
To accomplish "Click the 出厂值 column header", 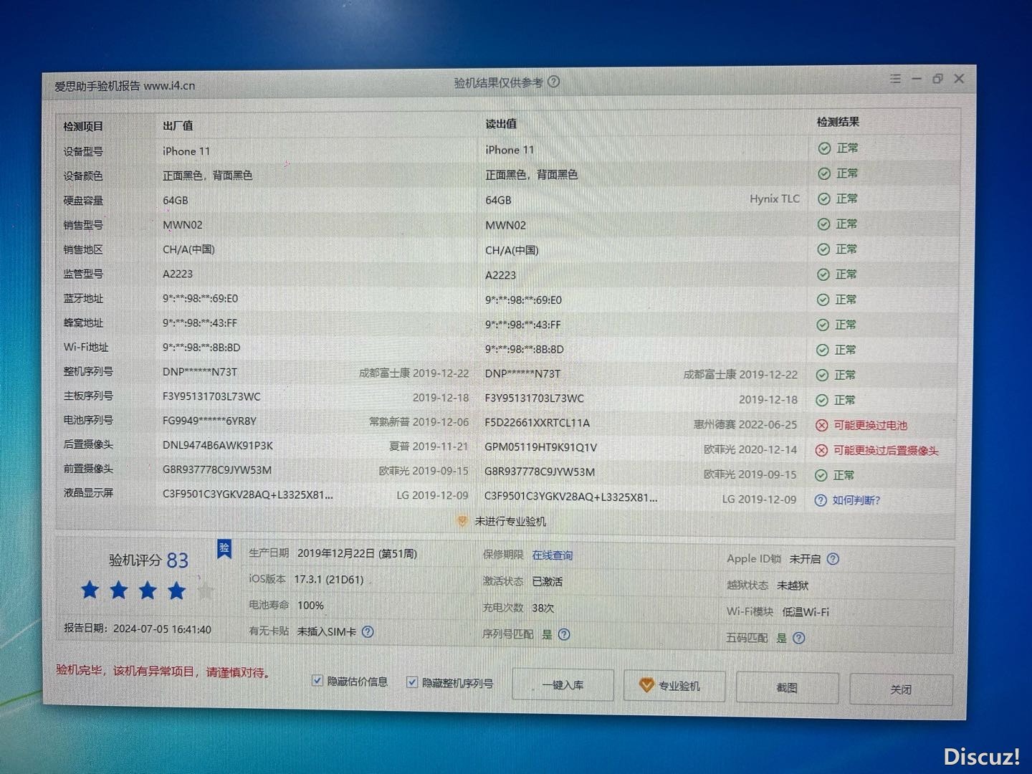I will [178, 125].
